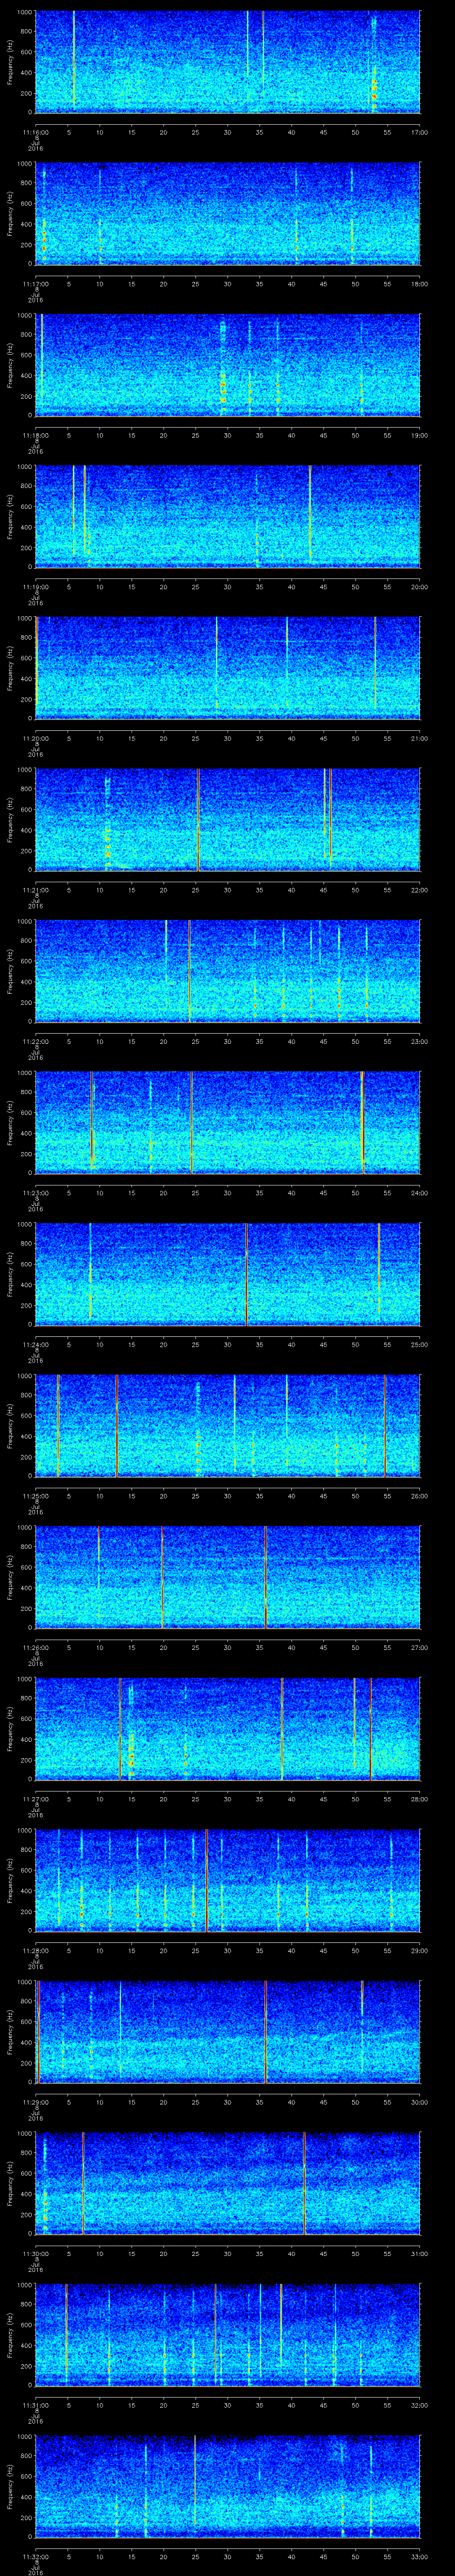Click the 11:31:00 start time label

coord(36,2404)
